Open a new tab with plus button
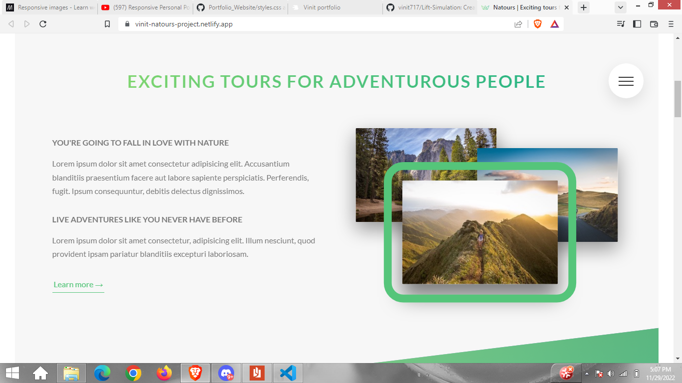The width and height of the screenshot is (682, 383). [x=584, y=7]
